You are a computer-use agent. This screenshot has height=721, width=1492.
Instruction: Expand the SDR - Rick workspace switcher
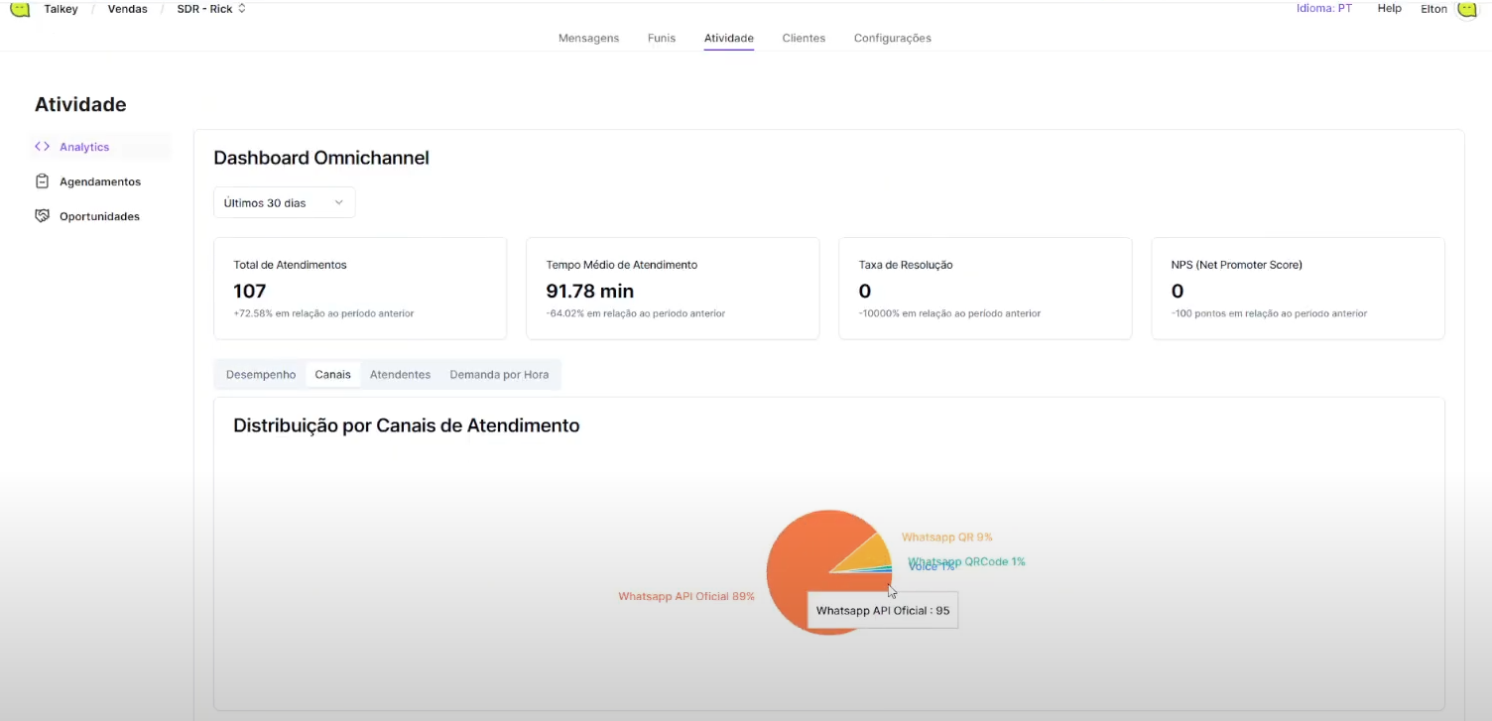(x=211, y=9)
